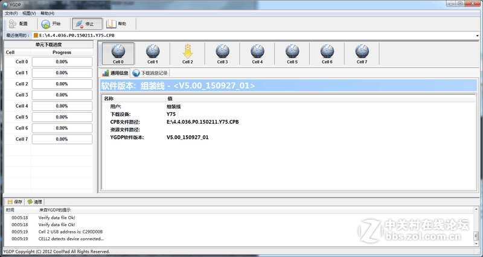Click the 时间 log column header

point(21,210)
